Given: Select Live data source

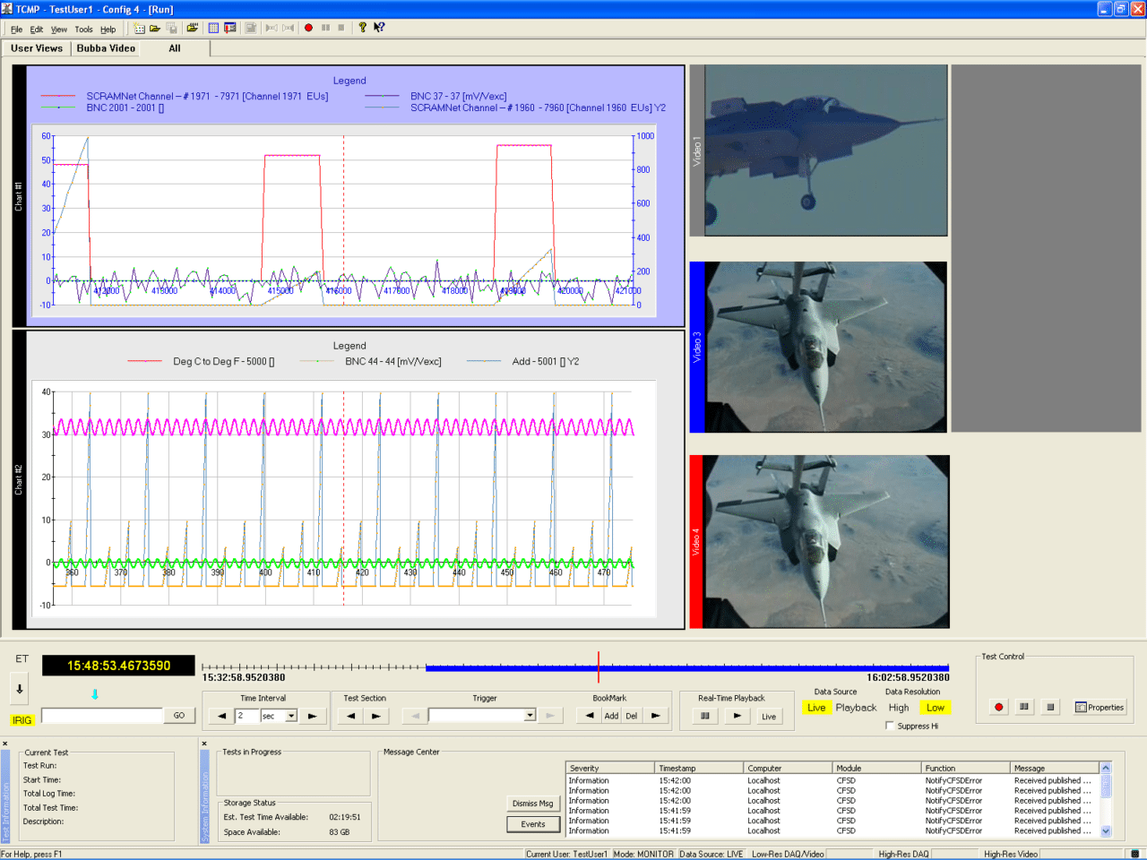Looking at the screenshot, I should coord(816,708).
